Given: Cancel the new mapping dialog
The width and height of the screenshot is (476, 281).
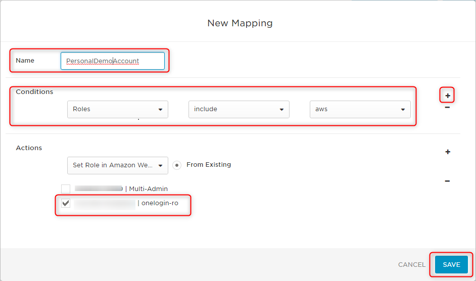Looking at the screenshot, I should [412, 265].
